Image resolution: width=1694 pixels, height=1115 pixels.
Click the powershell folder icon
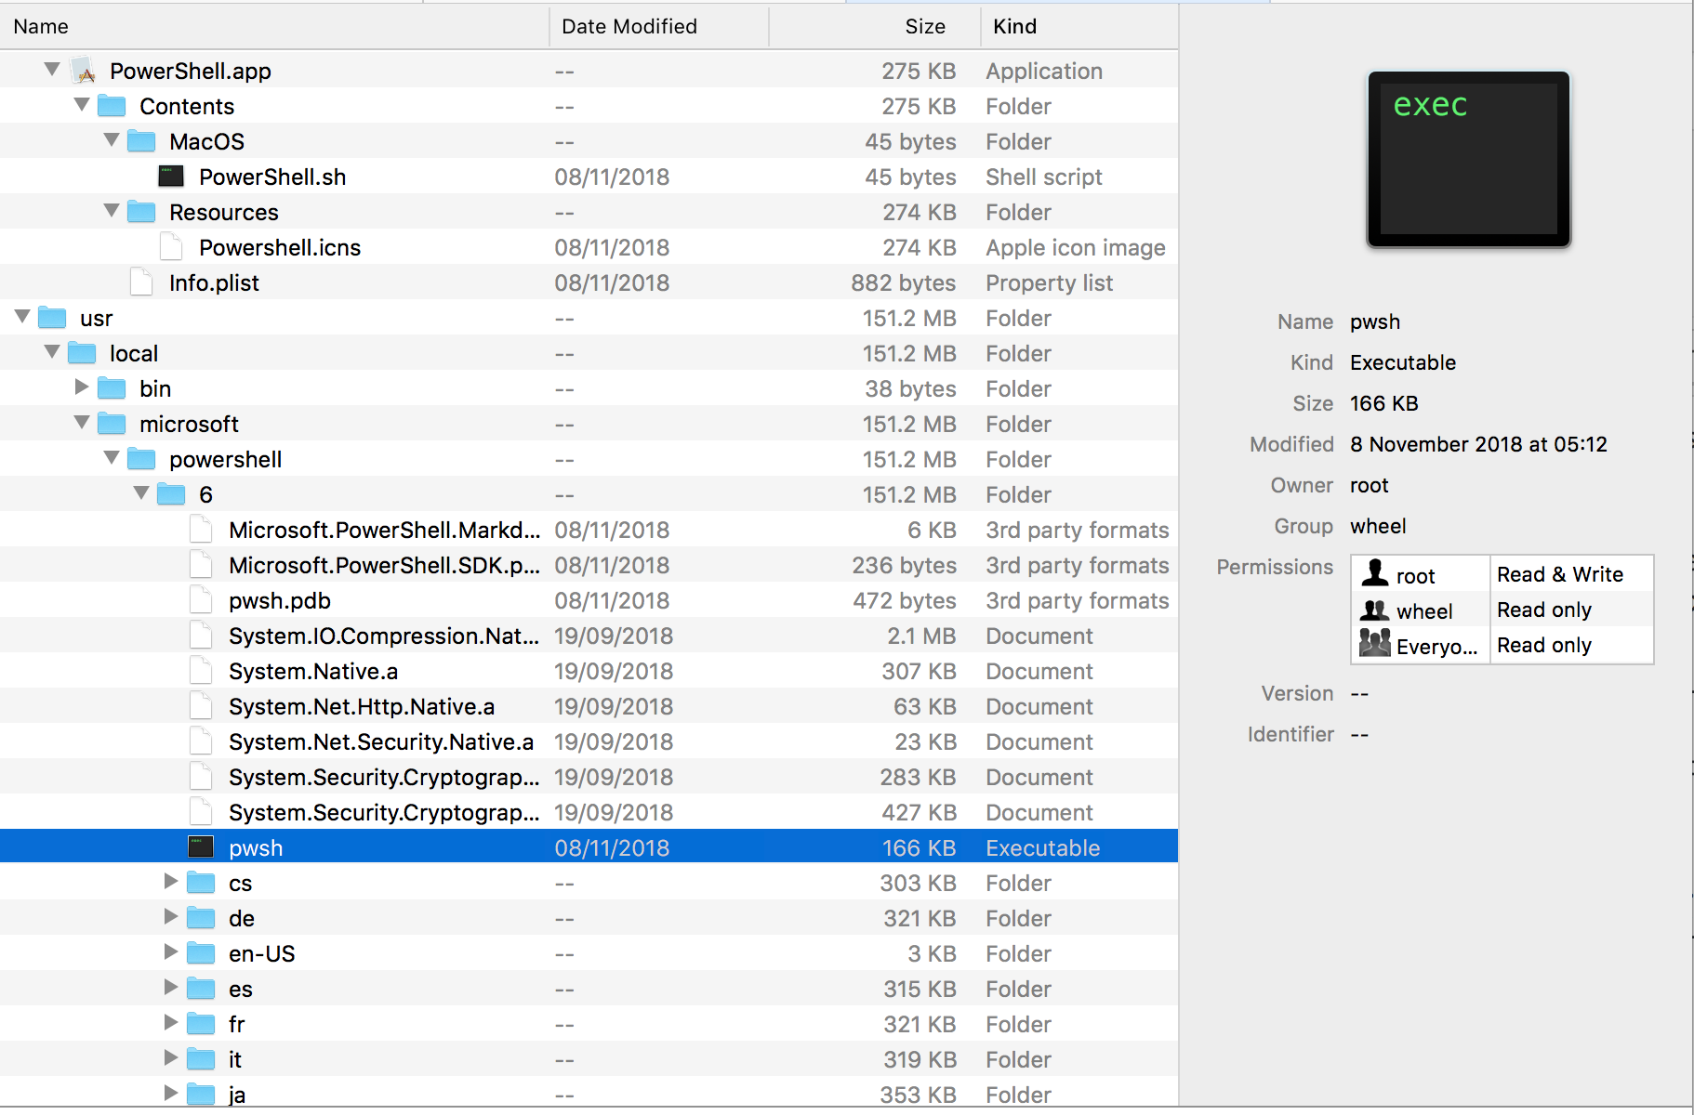click(141, 459)
